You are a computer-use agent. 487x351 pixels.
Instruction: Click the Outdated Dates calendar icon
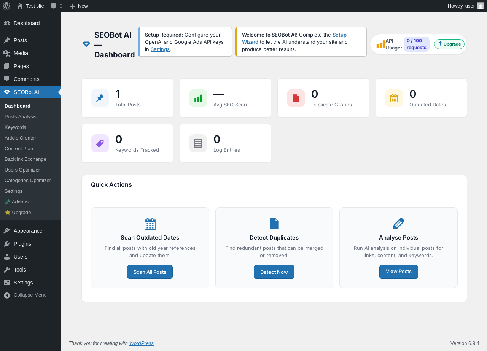click(x=394, y=98)
